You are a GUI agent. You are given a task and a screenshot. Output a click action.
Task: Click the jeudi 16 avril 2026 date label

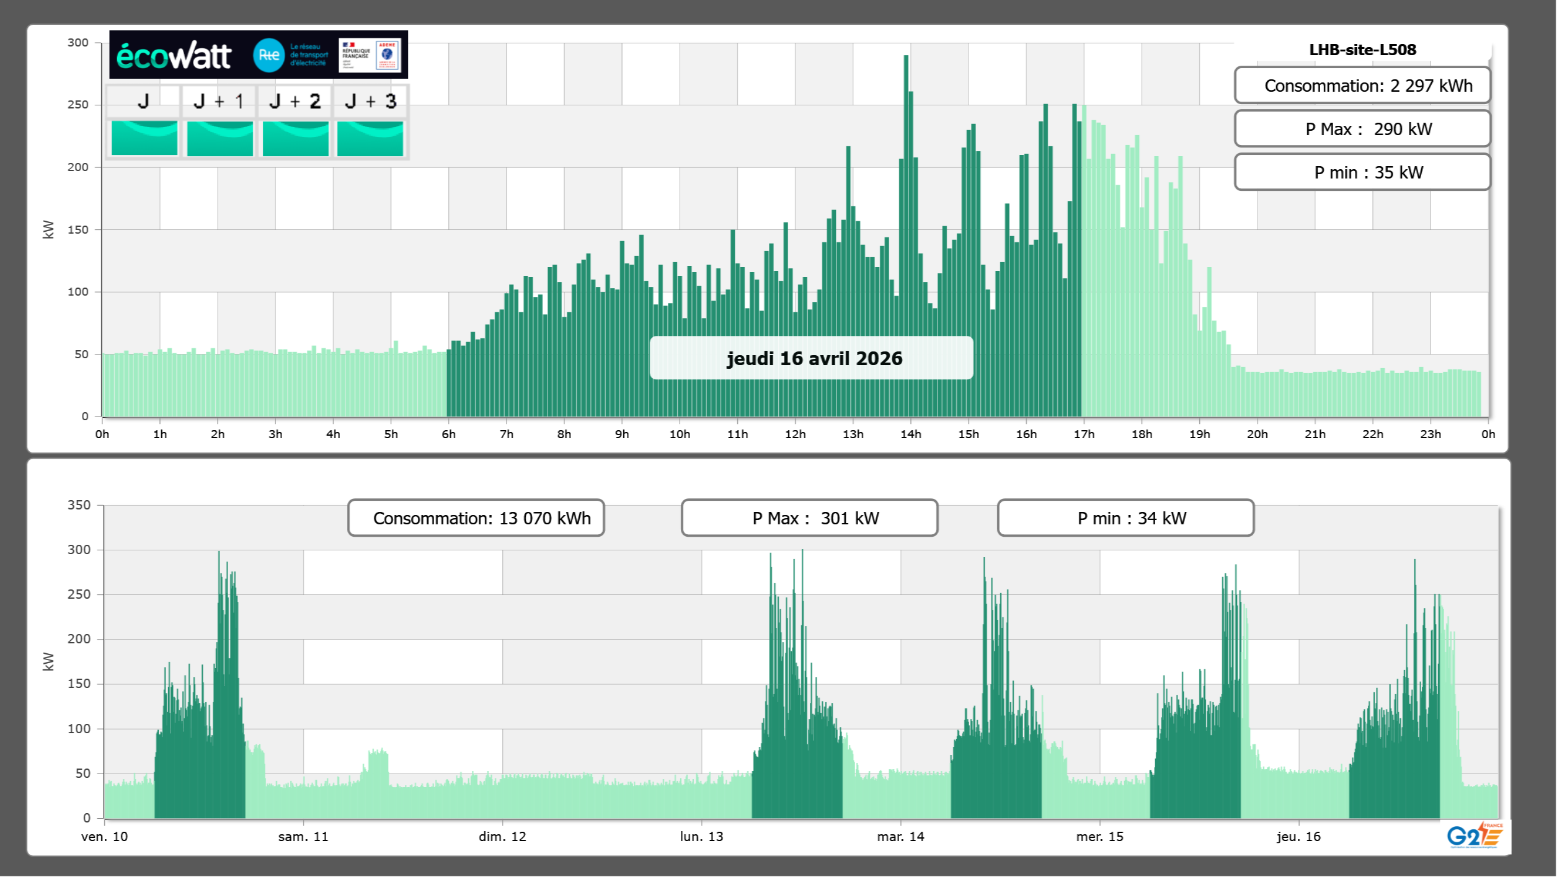[811, 358]
